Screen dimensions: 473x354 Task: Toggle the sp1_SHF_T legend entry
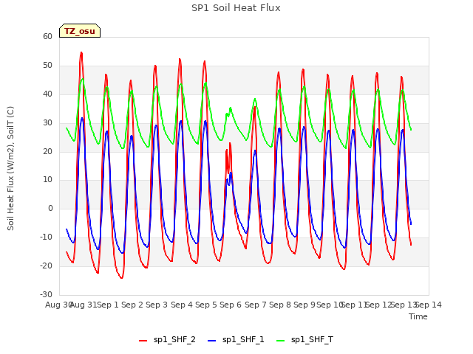(304, 339)
